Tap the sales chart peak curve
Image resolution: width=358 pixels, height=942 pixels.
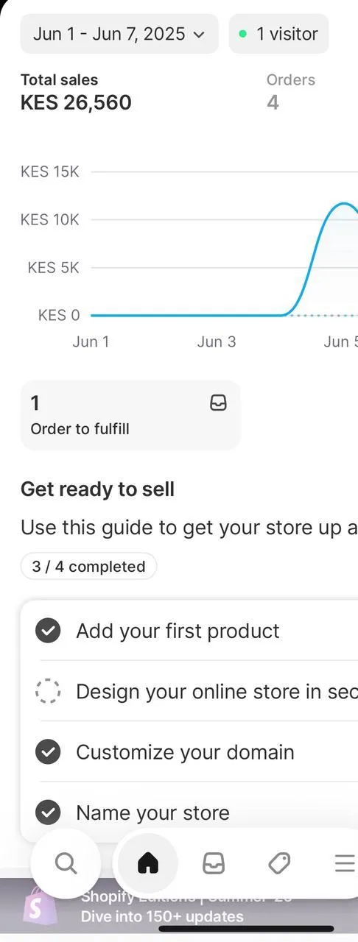pos(341,205)
